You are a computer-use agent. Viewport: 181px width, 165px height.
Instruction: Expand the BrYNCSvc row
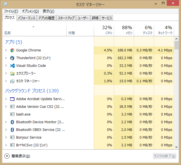pyautogui.click(x=6, y=145)
